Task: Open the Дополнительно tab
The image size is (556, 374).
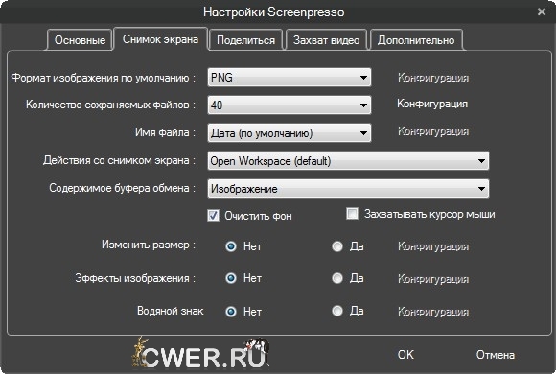Action: point(416,40)
